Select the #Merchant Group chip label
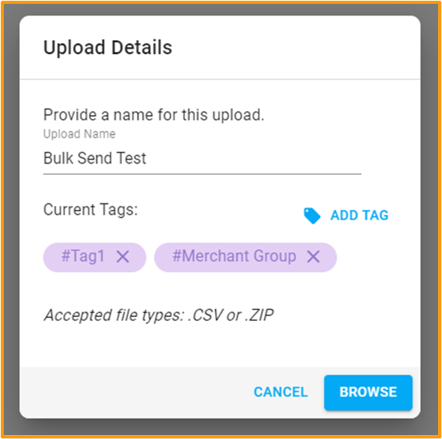The width and height of the screenshot is (442, 439). [234, 256]
